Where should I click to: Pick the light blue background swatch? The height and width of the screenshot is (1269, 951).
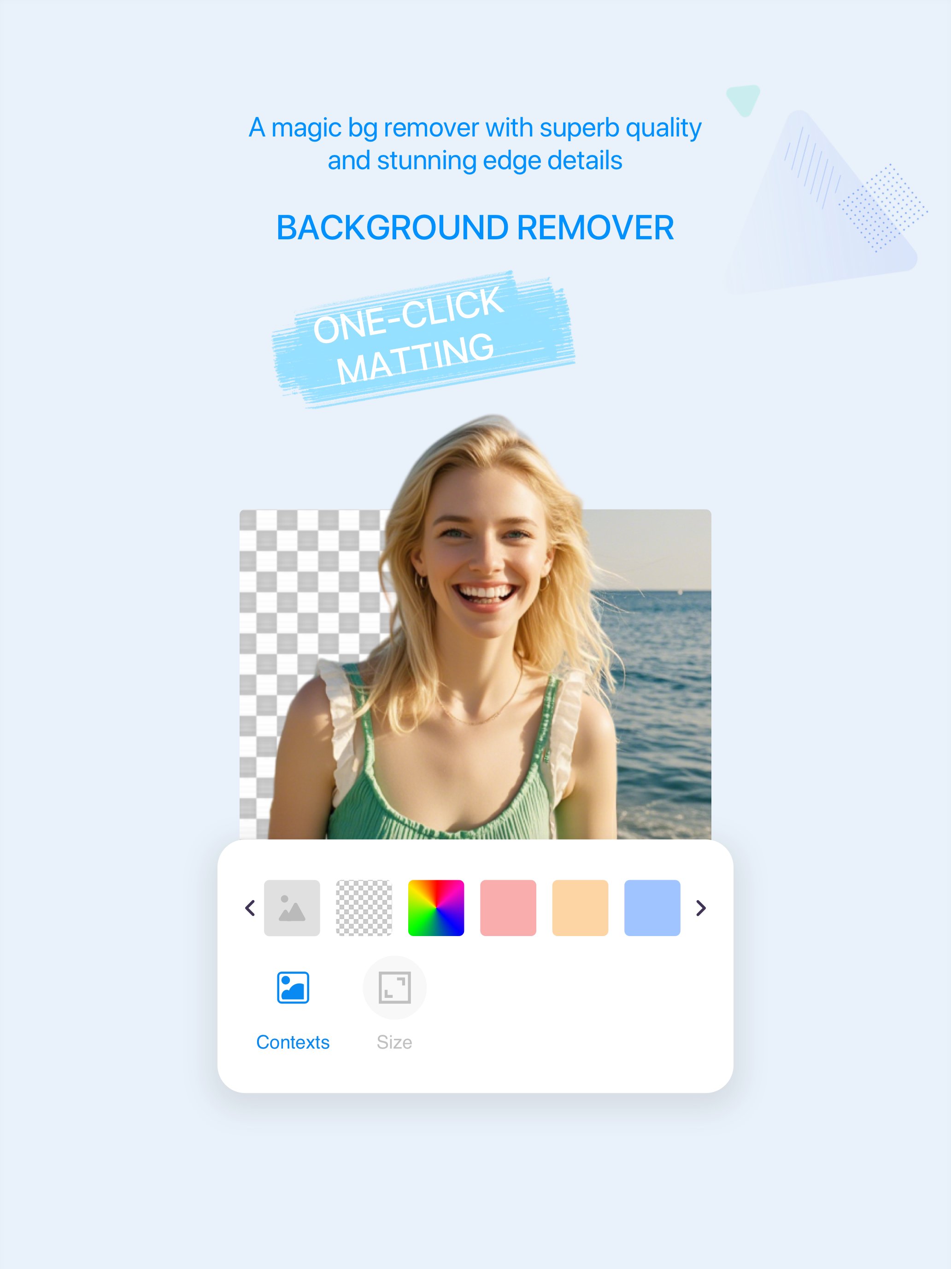[652, 907]
